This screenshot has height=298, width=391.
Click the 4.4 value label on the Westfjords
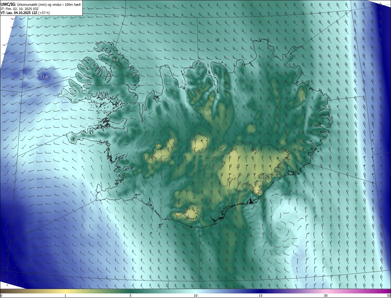[x=115, y=60]
